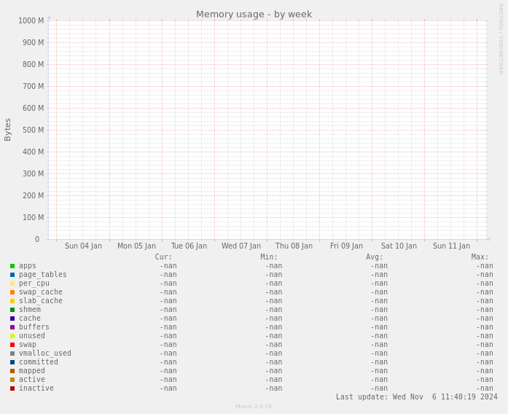Click the 'Tue 06 Jan' date label

pyautogui.click(x=189, y=246)
